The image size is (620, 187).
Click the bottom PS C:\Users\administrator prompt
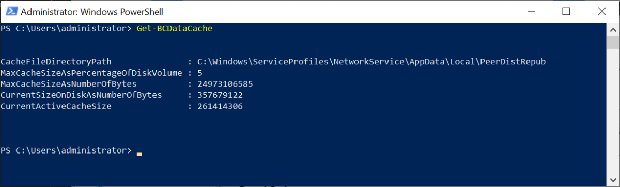(66, 150)
